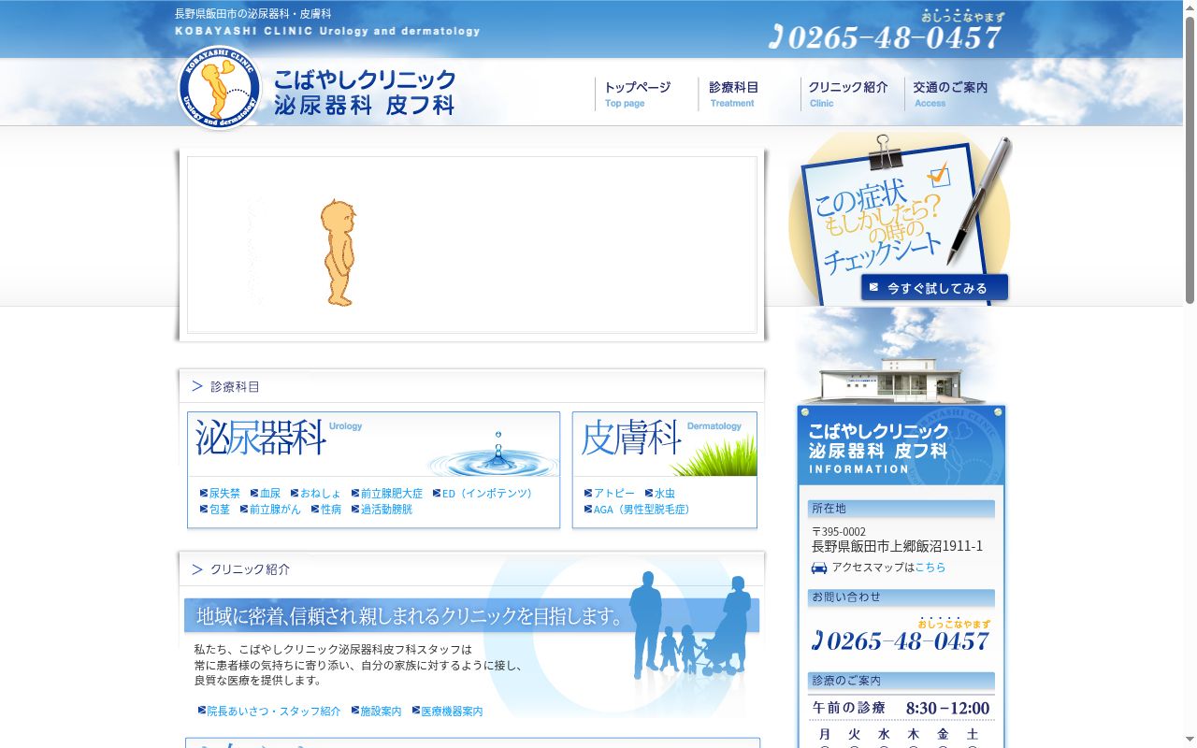Click the 皮膚科 Dermatology banner image
This screenshot has width=1197, height=748.
[665, 445]
